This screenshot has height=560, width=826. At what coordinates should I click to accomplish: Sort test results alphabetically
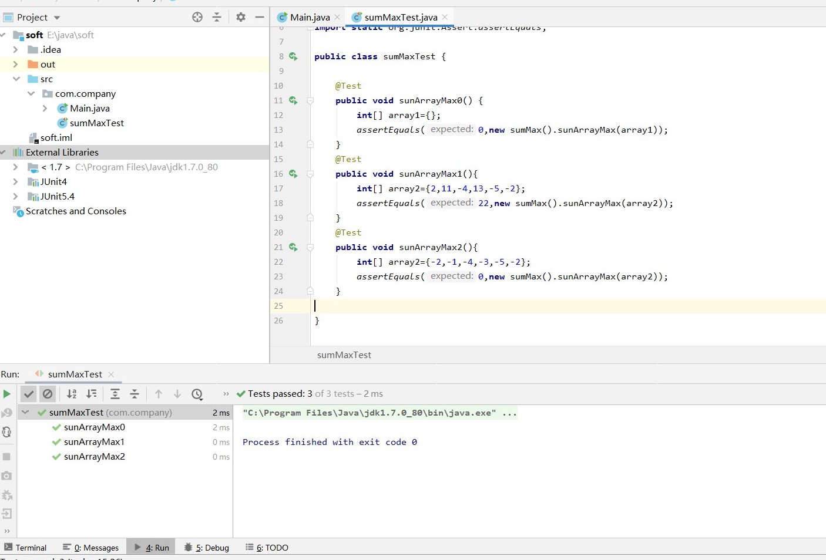point(72,394)
